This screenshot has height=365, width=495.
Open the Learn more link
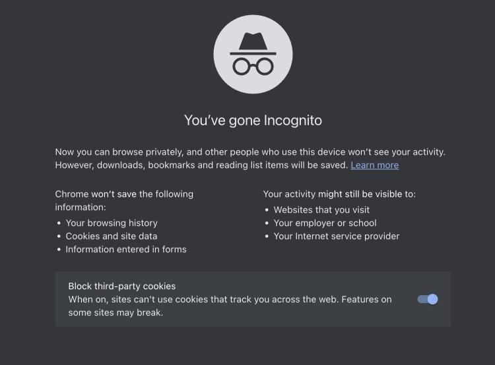pyautogui.click(x=374, y=165)
